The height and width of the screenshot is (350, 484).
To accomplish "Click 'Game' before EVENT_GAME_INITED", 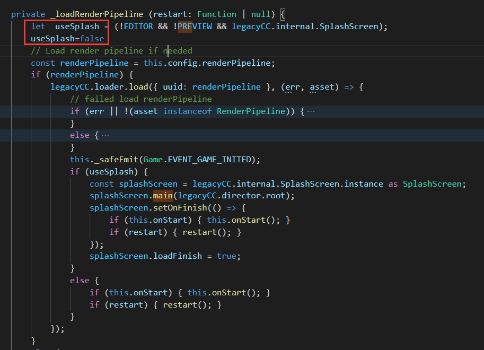I will [153, 160].
